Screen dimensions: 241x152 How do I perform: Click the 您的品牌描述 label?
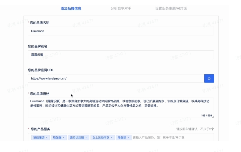(39, 94)
